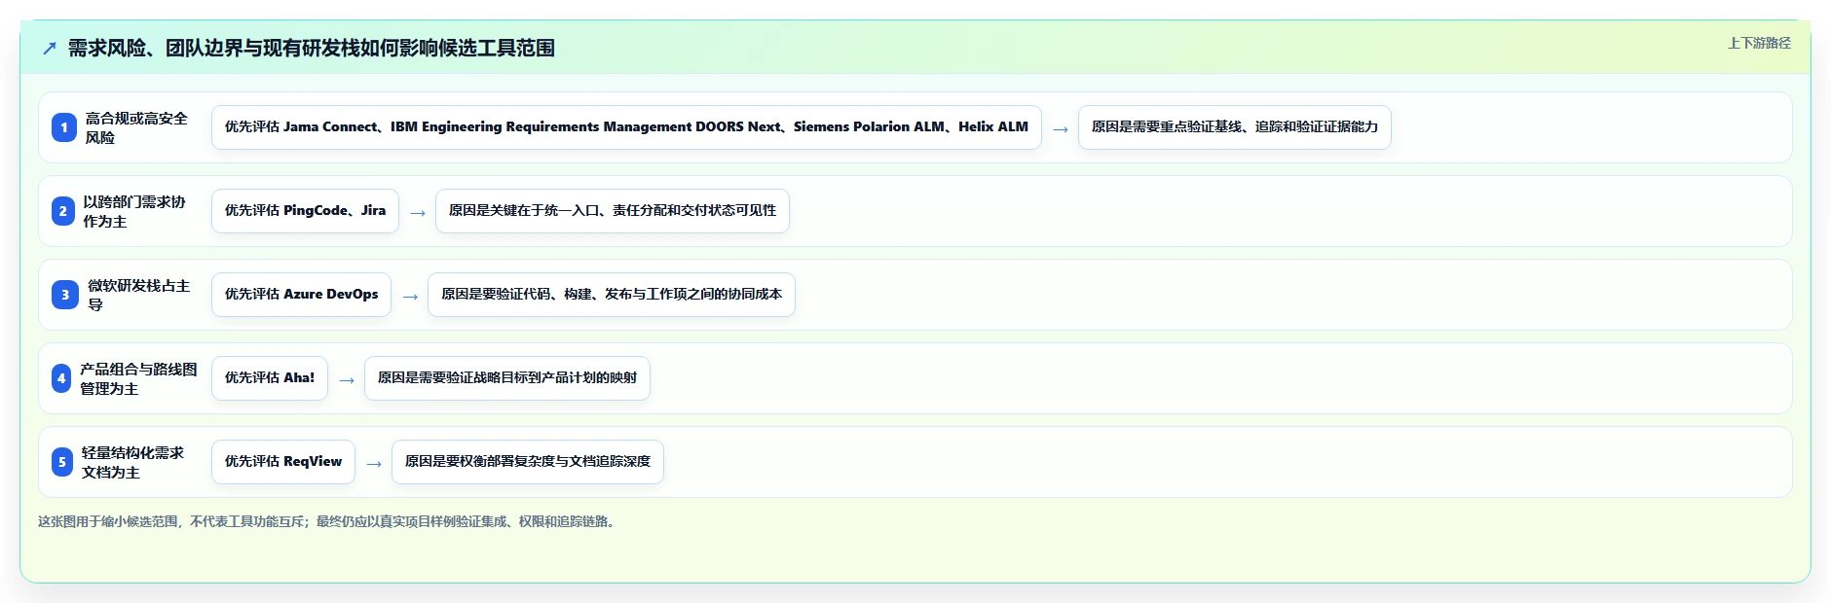This screenshot has width=1831, height=603.
Task: Click the title '需求风险、团队边界与现有研发栈如何影响候选工具范围'
Action: coord(312,48)
